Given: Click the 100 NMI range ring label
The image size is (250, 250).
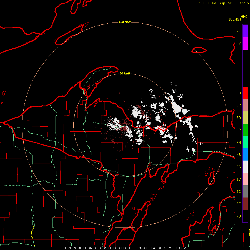Looking at the screenshot, I should [x=125, y=22].
